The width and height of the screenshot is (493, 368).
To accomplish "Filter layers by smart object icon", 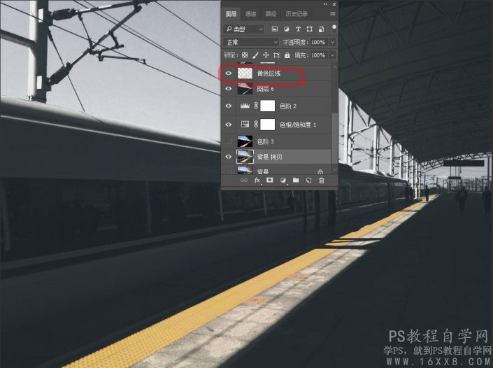I will pos(321,29).
